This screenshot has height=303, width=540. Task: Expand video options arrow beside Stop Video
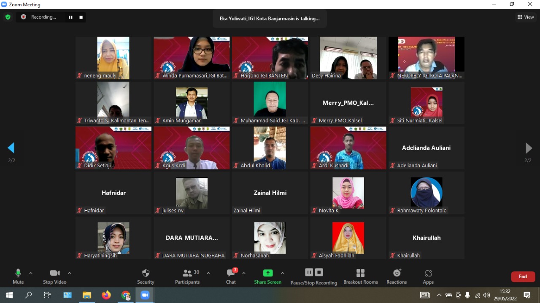70,273
